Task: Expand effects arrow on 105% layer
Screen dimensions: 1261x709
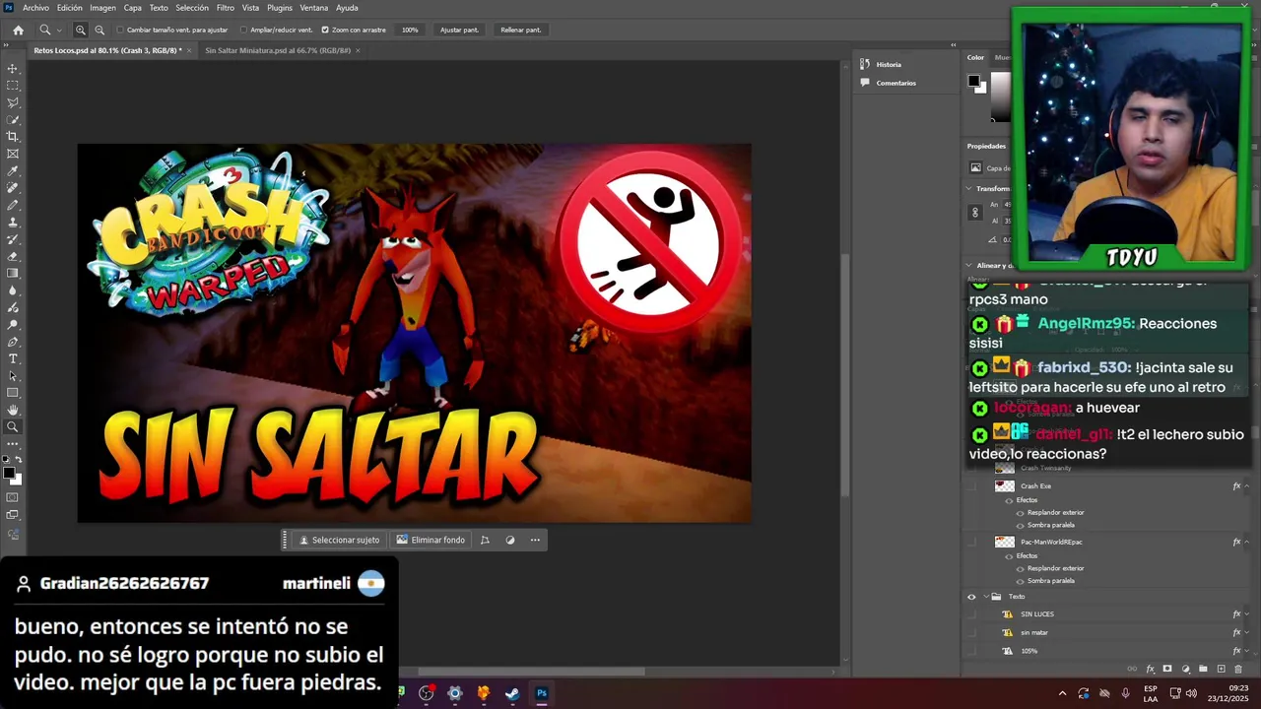Action: (x=1248, y=651)
